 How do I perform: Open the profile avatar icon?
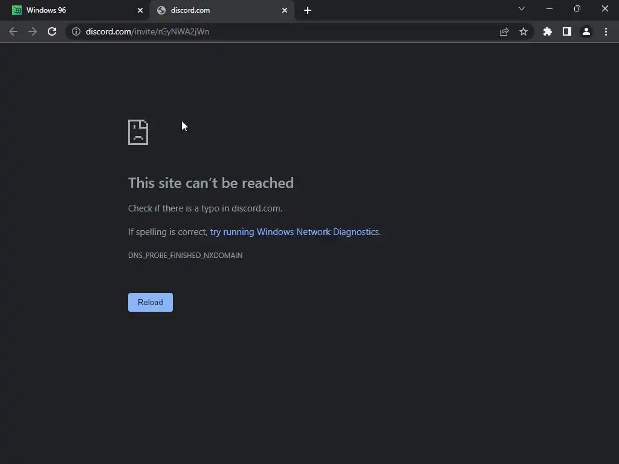coord(586,31)
